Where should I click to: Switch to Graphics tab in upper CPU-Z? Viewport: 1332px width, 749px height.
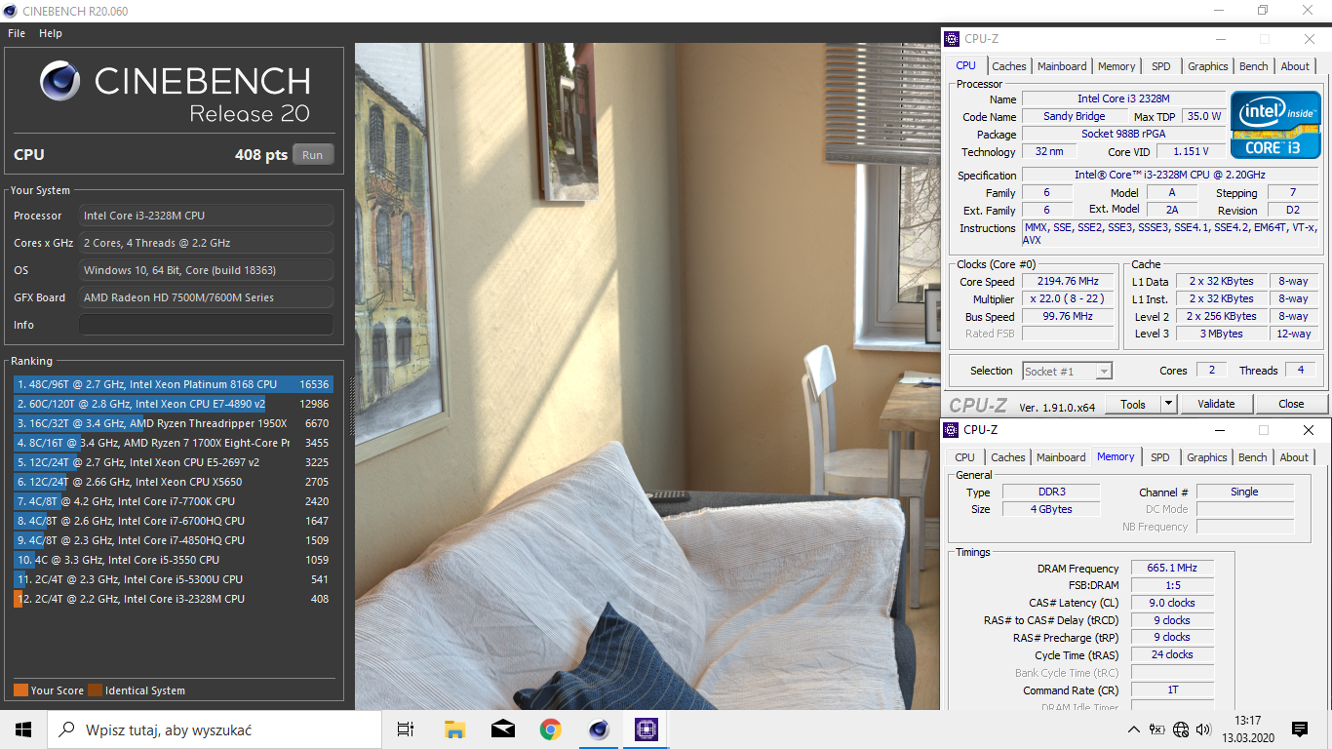1207,66
